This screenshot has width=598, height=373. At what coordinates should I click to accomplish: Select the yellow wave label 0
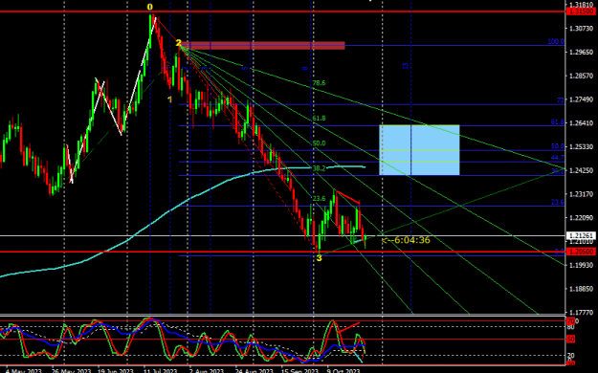tap(150, 8)
